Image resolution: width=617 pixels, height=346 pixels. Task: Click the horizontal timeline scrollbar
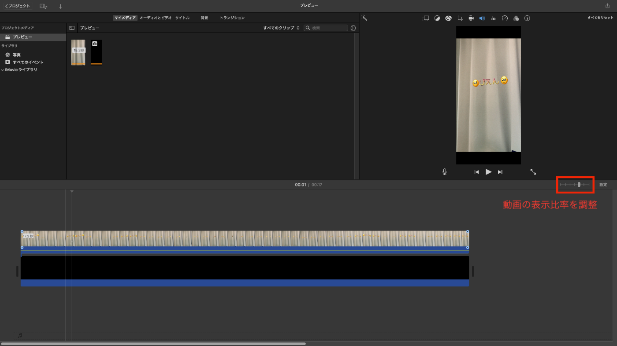[153, 343]
